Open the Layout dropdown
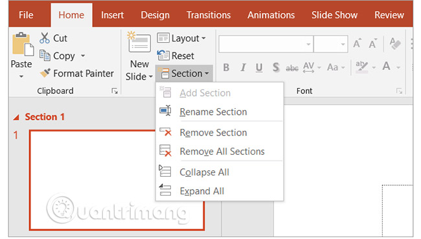This screenshot has height=239, width=421. click(203, 38)
